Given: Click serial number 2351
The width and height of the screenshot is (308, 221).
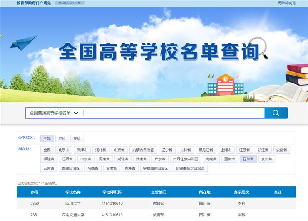Looking at the screenshot, I should 35,215.
